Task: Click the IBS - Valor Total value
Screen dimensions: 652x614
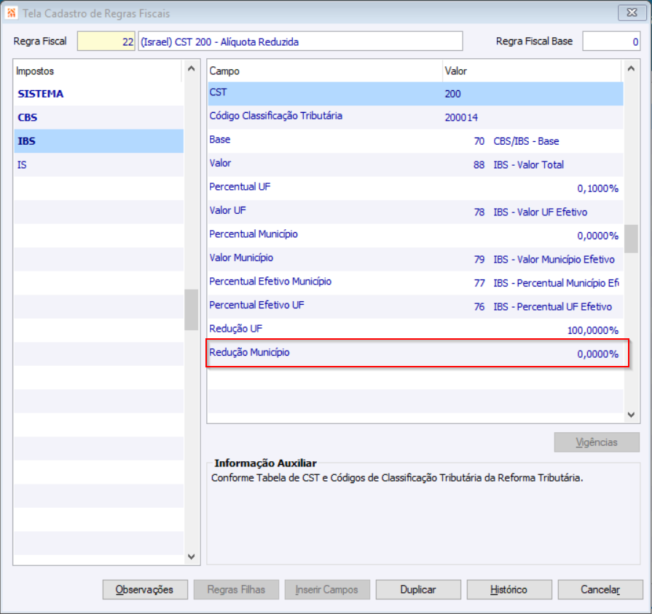Action: coord(528,165)
